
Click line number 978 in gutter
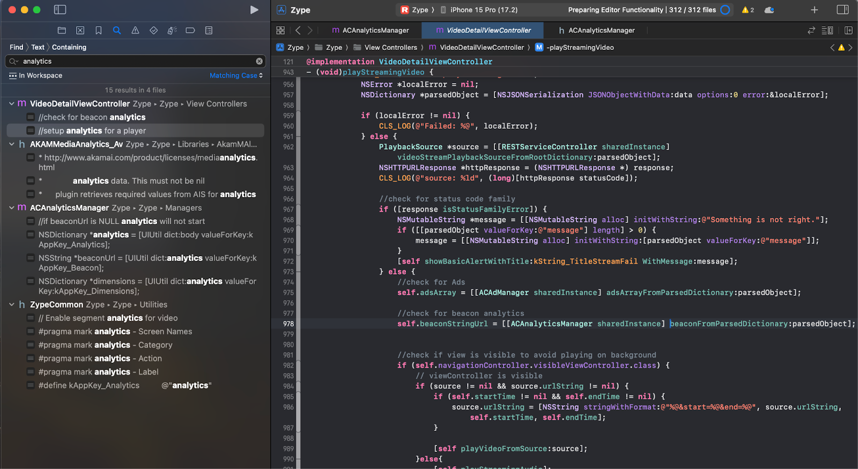click(x=289, y=324)
